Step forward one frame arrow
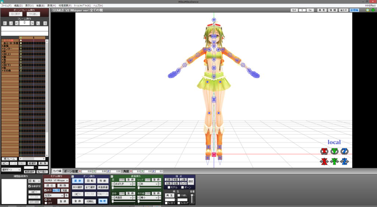The height and width of the screenshot is (207, 377). (x=32, y=23)
